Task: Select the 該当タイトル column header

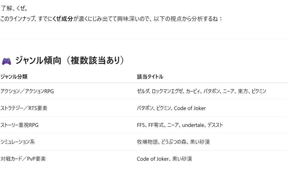Action: pos(150,77)
